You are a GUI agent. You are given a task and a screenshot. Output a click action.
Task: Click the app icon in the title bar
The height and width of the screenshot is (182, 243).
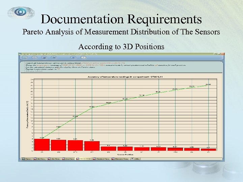tap(20, 54)
